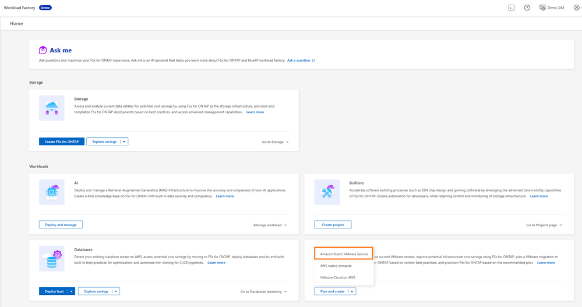The width and height of the screenshot is (582, 307).
Task: Click the Builders tools icon
Action: tap(327, 192)
